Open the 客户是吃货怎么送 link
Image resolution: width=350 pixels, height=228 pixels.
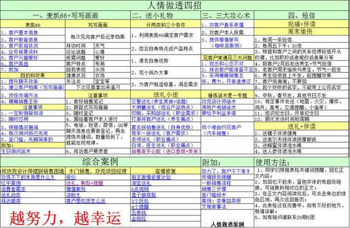85,201
